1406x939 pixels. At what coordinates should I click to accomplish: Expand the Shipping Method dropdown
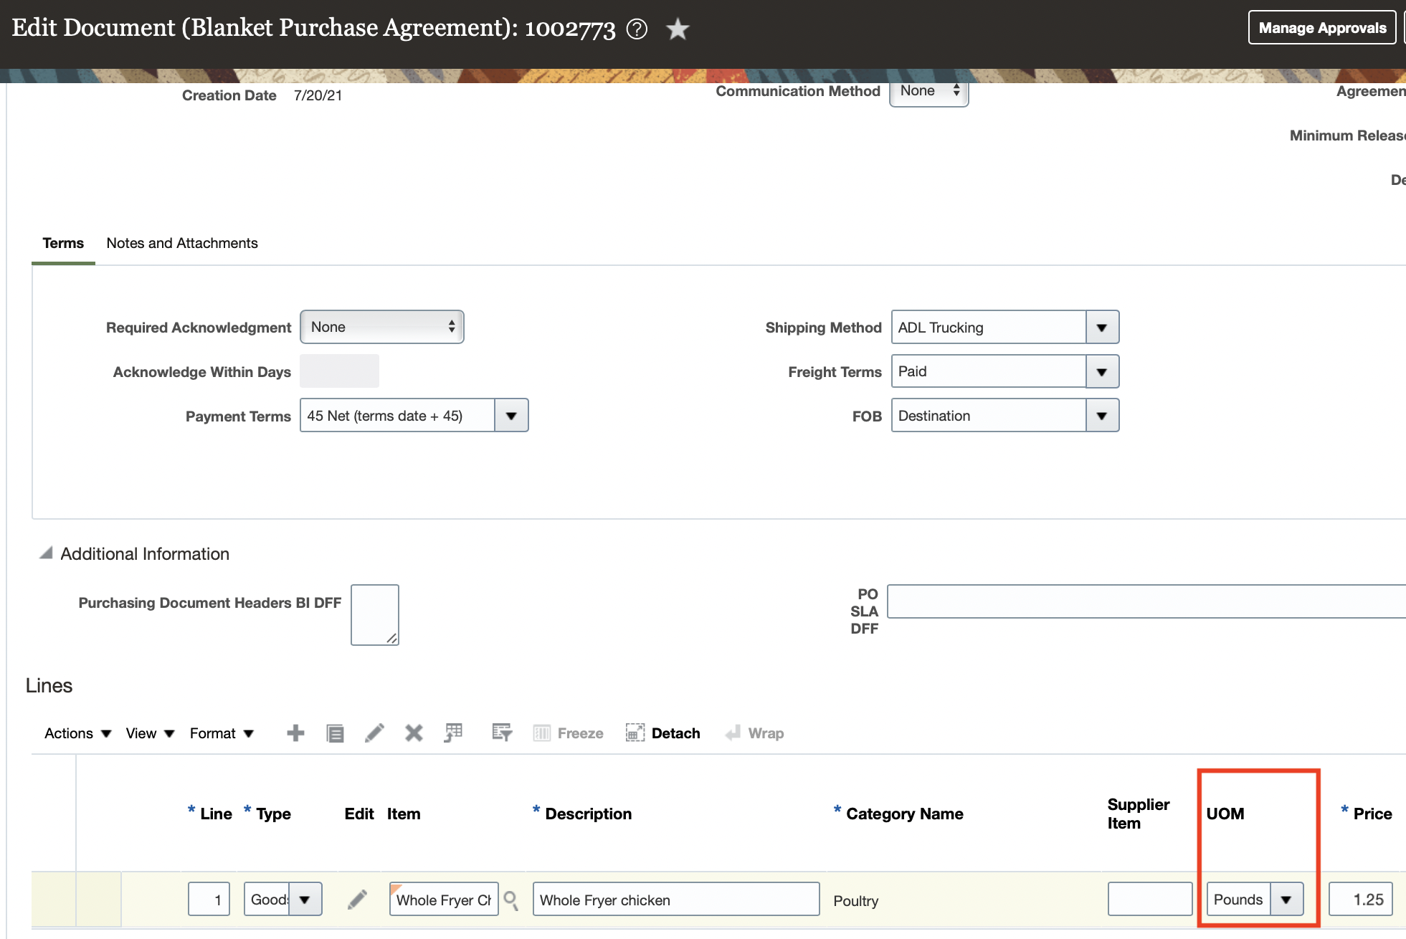click(x=1102, y=328)
